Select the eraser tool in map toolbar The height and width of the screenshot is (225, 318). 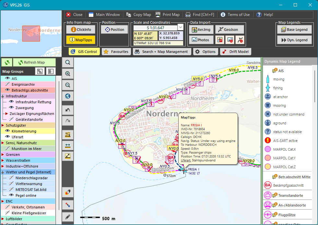coord(68,192)
